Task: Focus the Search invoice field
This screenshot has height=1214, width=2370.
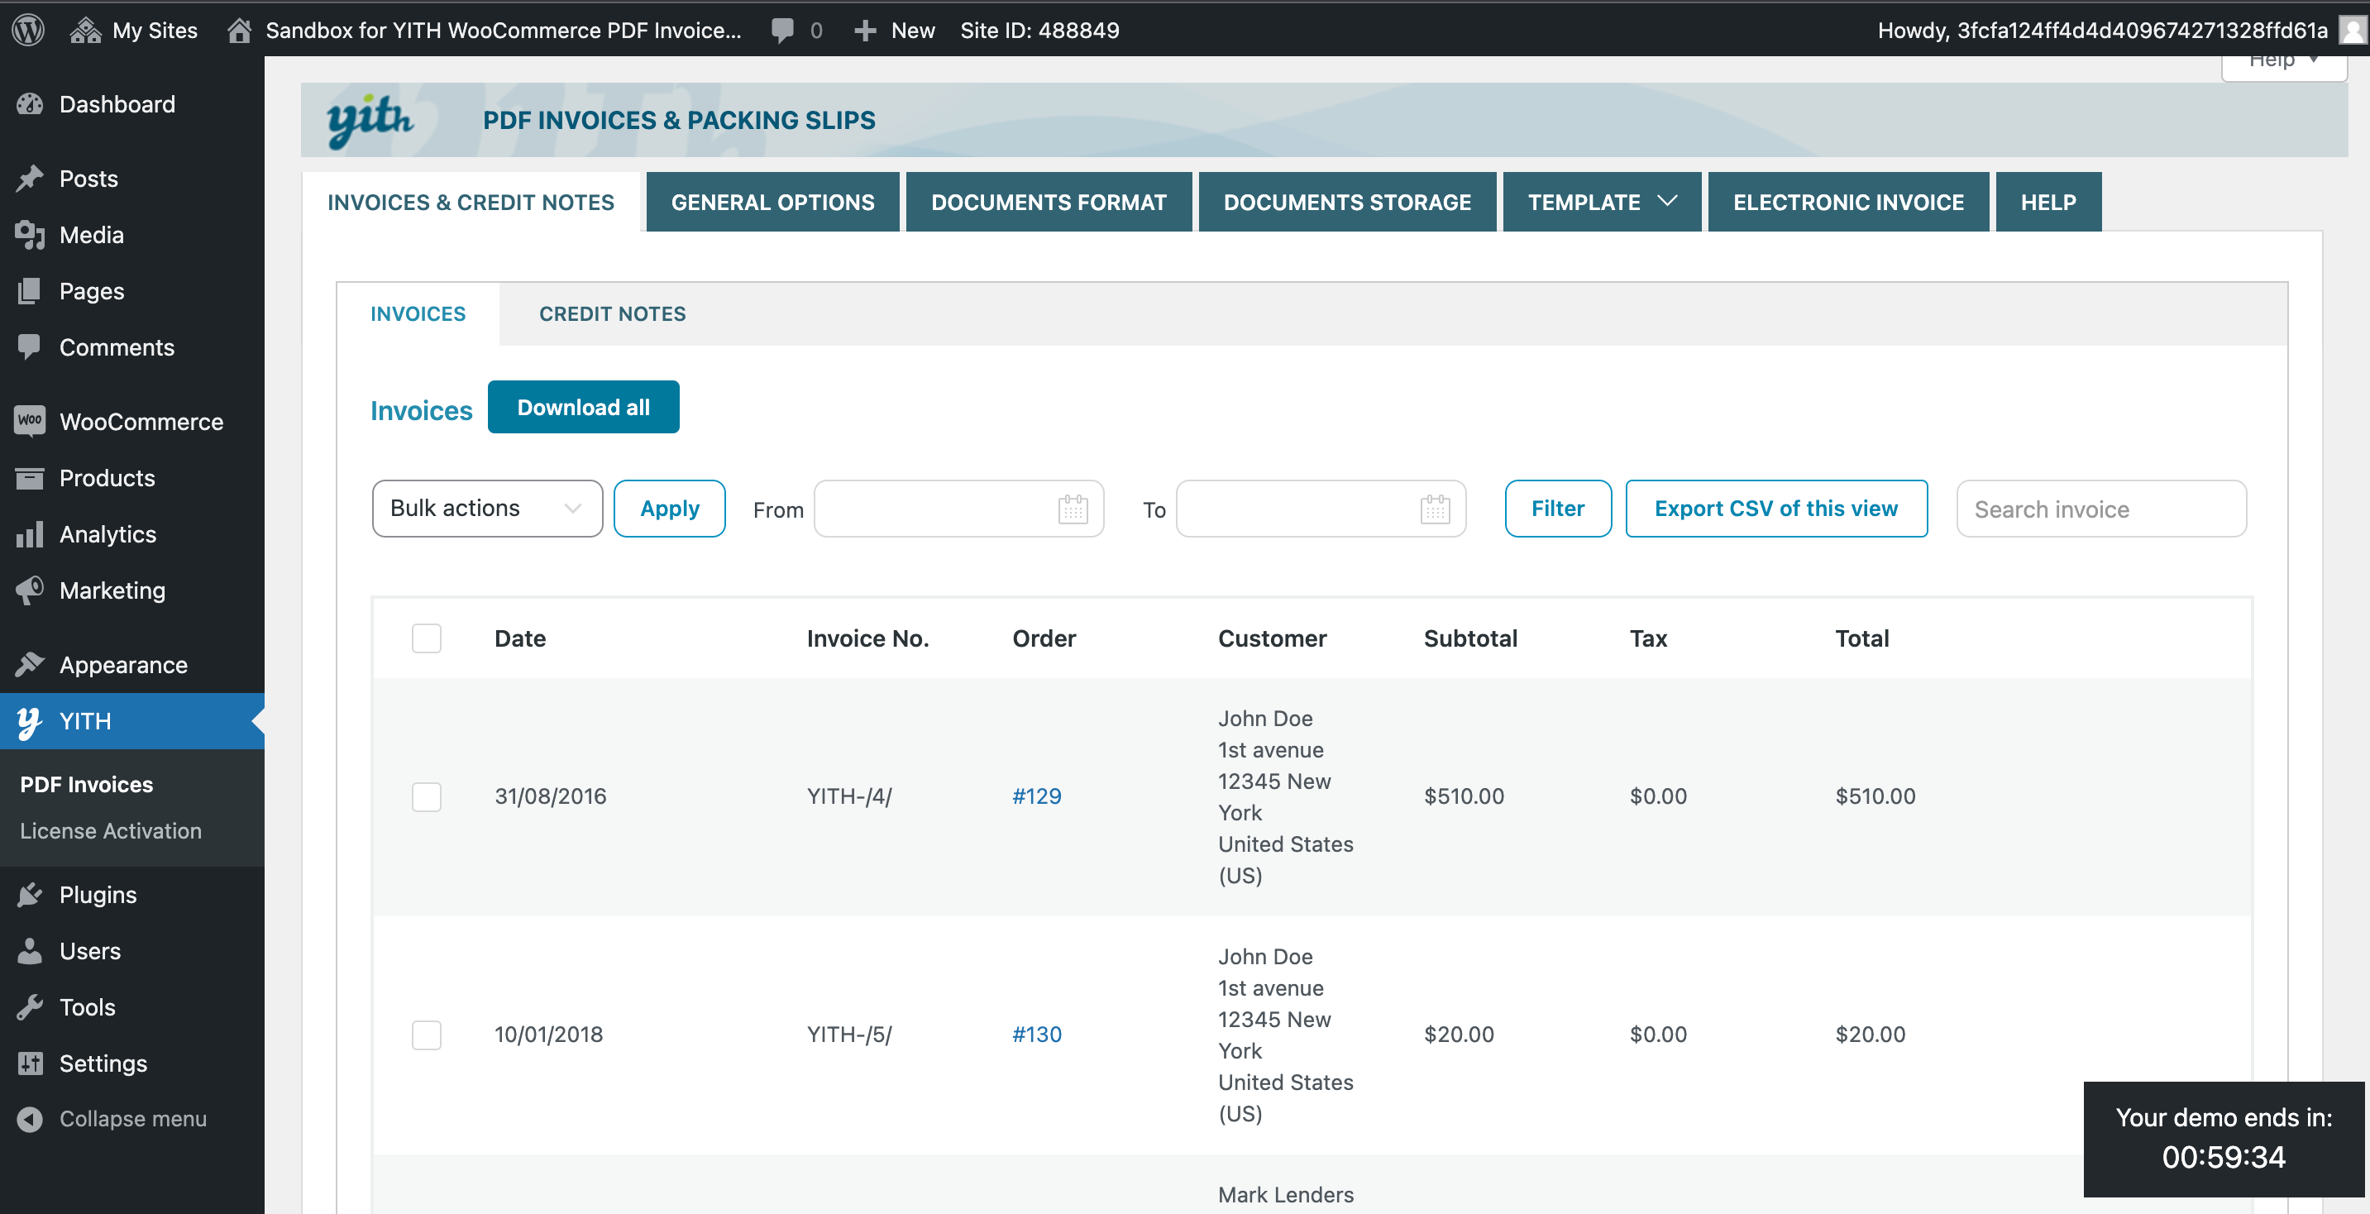Action: pyautogui.click(x=2101, y=509)
